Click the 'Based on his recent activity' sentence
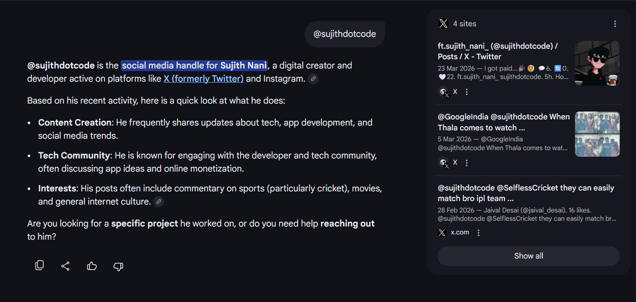This screenshot has width=636, height=302. 156,101
